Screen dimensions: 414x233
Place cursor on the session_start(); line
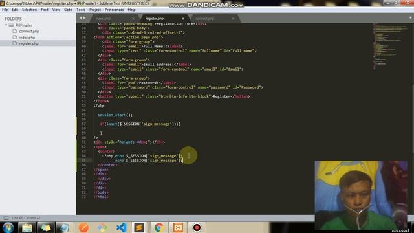coord(115,115)
